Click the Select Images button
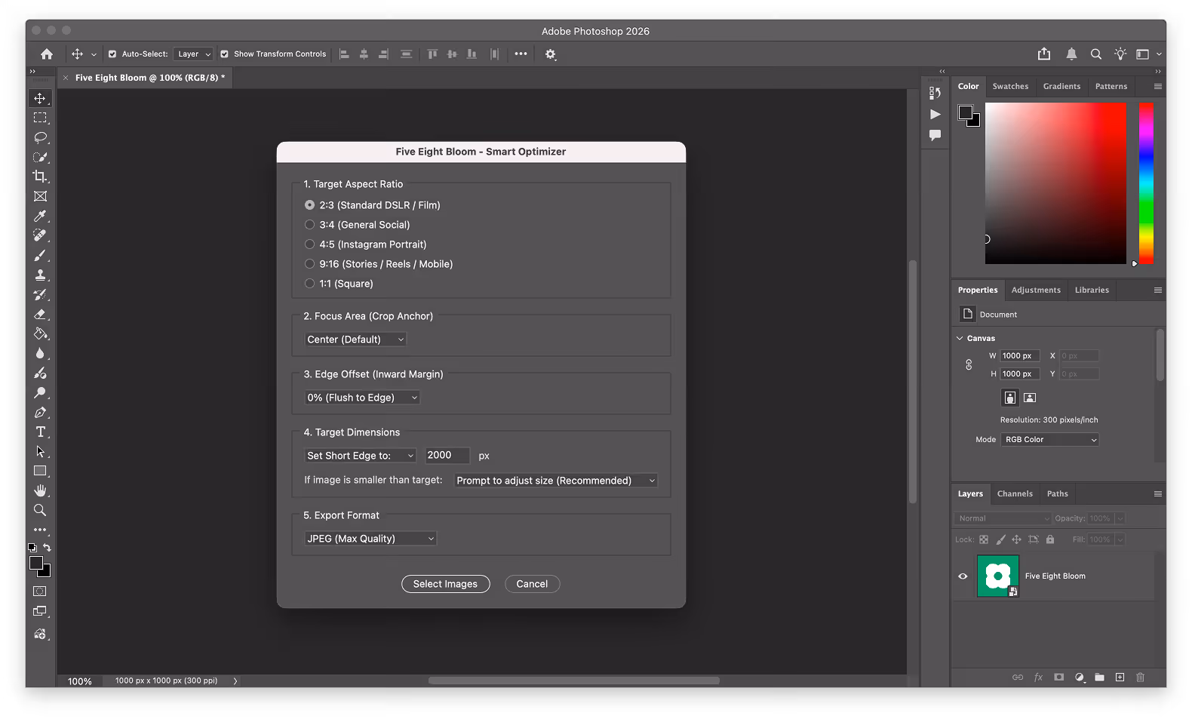1192x719 pixels. click(x=445, y=584)
